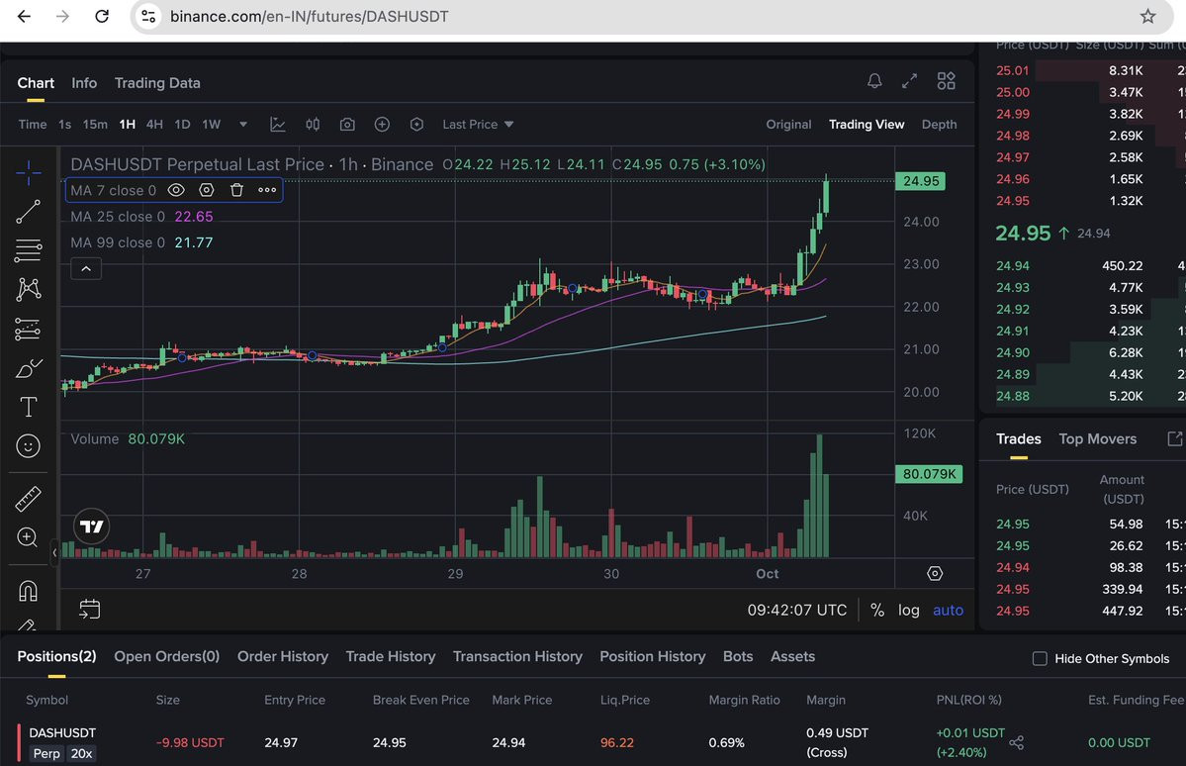Viewport: 1186px width, 766px height.
Task: Select the horizontal lines Fibonacci tool
Action: pyautogui.click(x=28, y=250)
